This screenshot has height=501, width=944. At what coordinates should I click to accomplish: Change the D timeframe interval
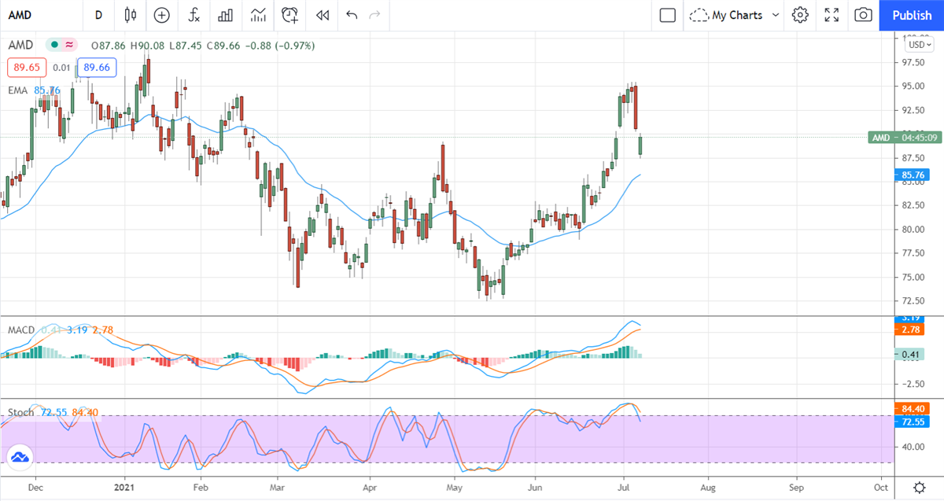[x=98, y=15]
